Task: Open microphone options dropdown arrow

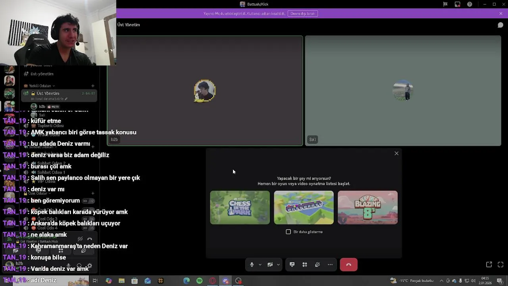Action: click(x=260, y=265)
